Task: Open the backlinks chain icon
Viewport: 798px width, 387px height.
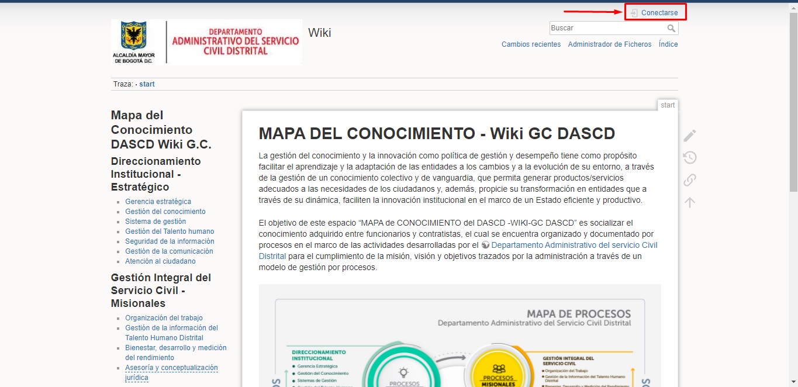Action: [x=690, y=180]
